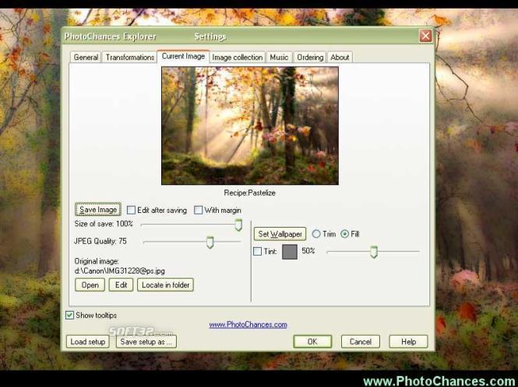Image resolution: width=518 pixels, height=387 pixels.
Task: Click the Recipe:Pastelize label
Action: pyautogui.click(x=249, y=193)
